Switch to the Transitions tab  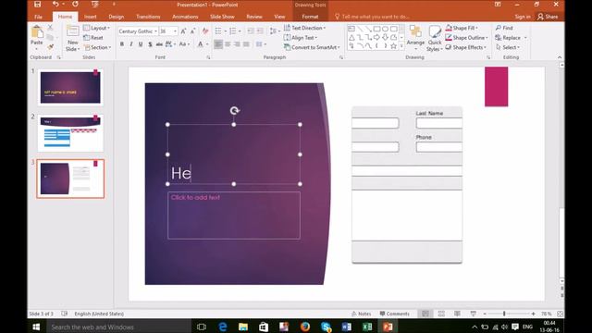pos(148,17)
